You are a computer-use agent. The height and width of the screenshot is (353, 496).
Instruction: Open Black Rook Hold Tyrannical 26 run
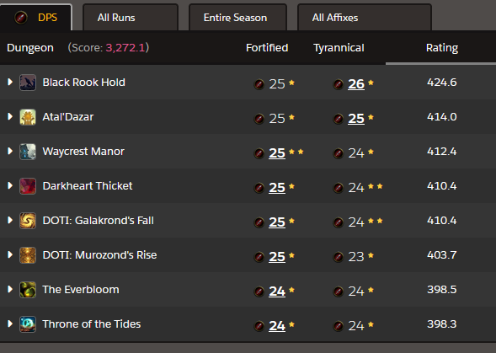(356, 84)
